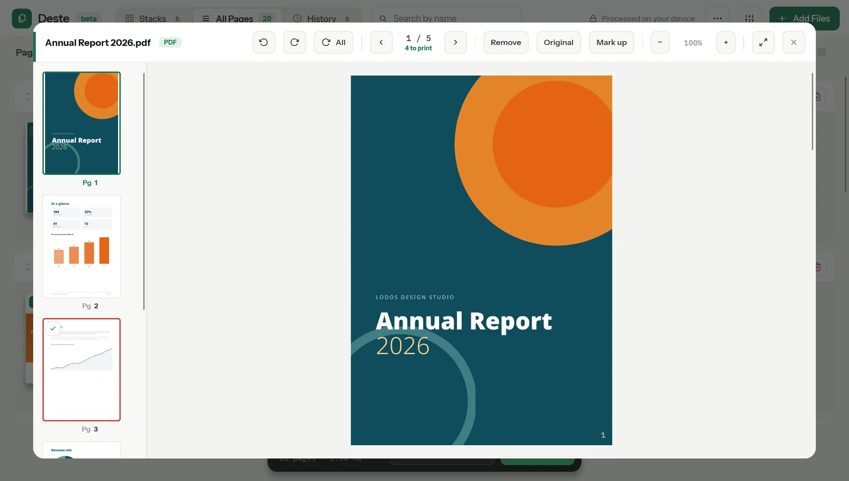
Task: Go to next page arrow
Action: coord(455,42)
